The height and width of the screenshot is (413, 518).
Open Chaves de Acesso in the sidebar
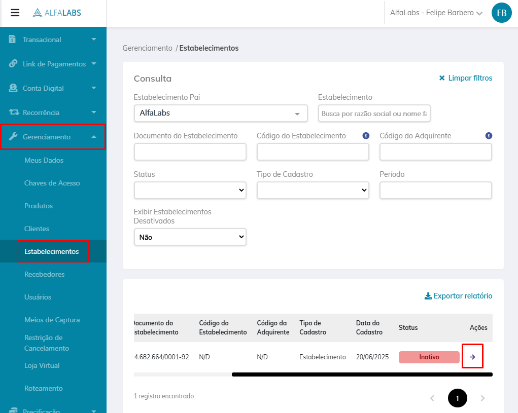(52, 183)
